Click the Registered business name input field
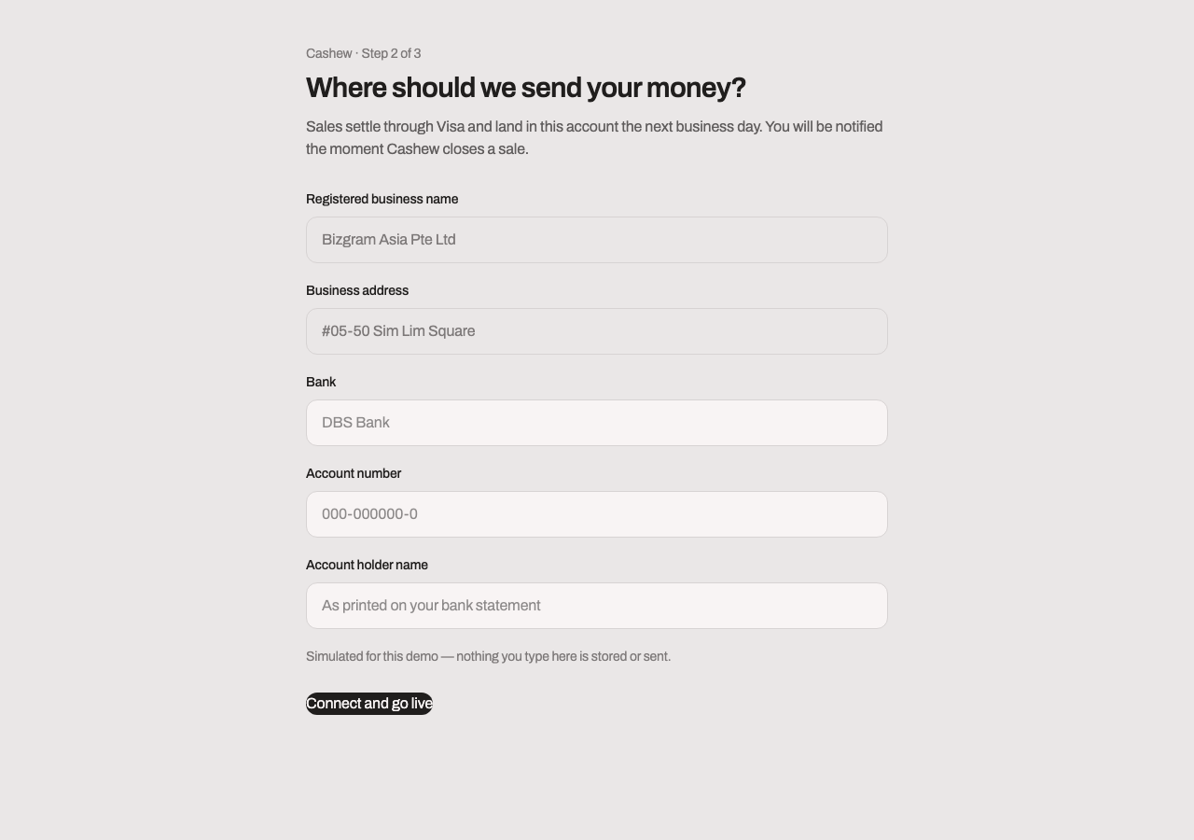 (597, 240)
